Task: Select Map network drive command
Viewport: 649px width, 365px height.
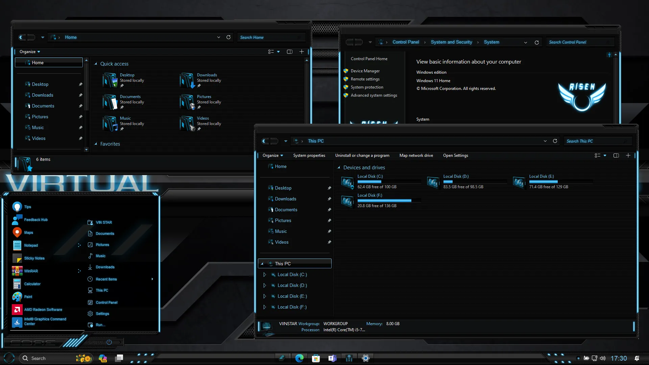Action: 416,155
